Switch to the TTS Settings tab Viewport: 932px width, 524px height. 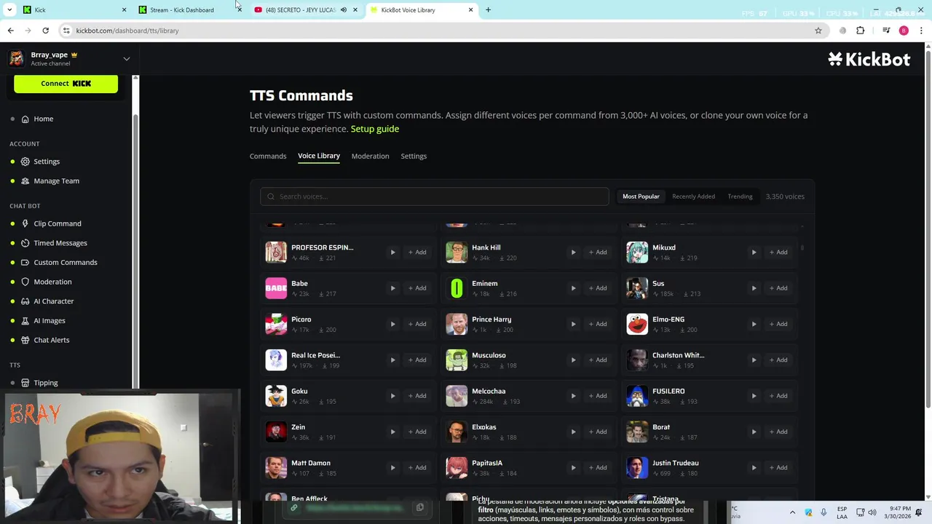click(414, 156)
